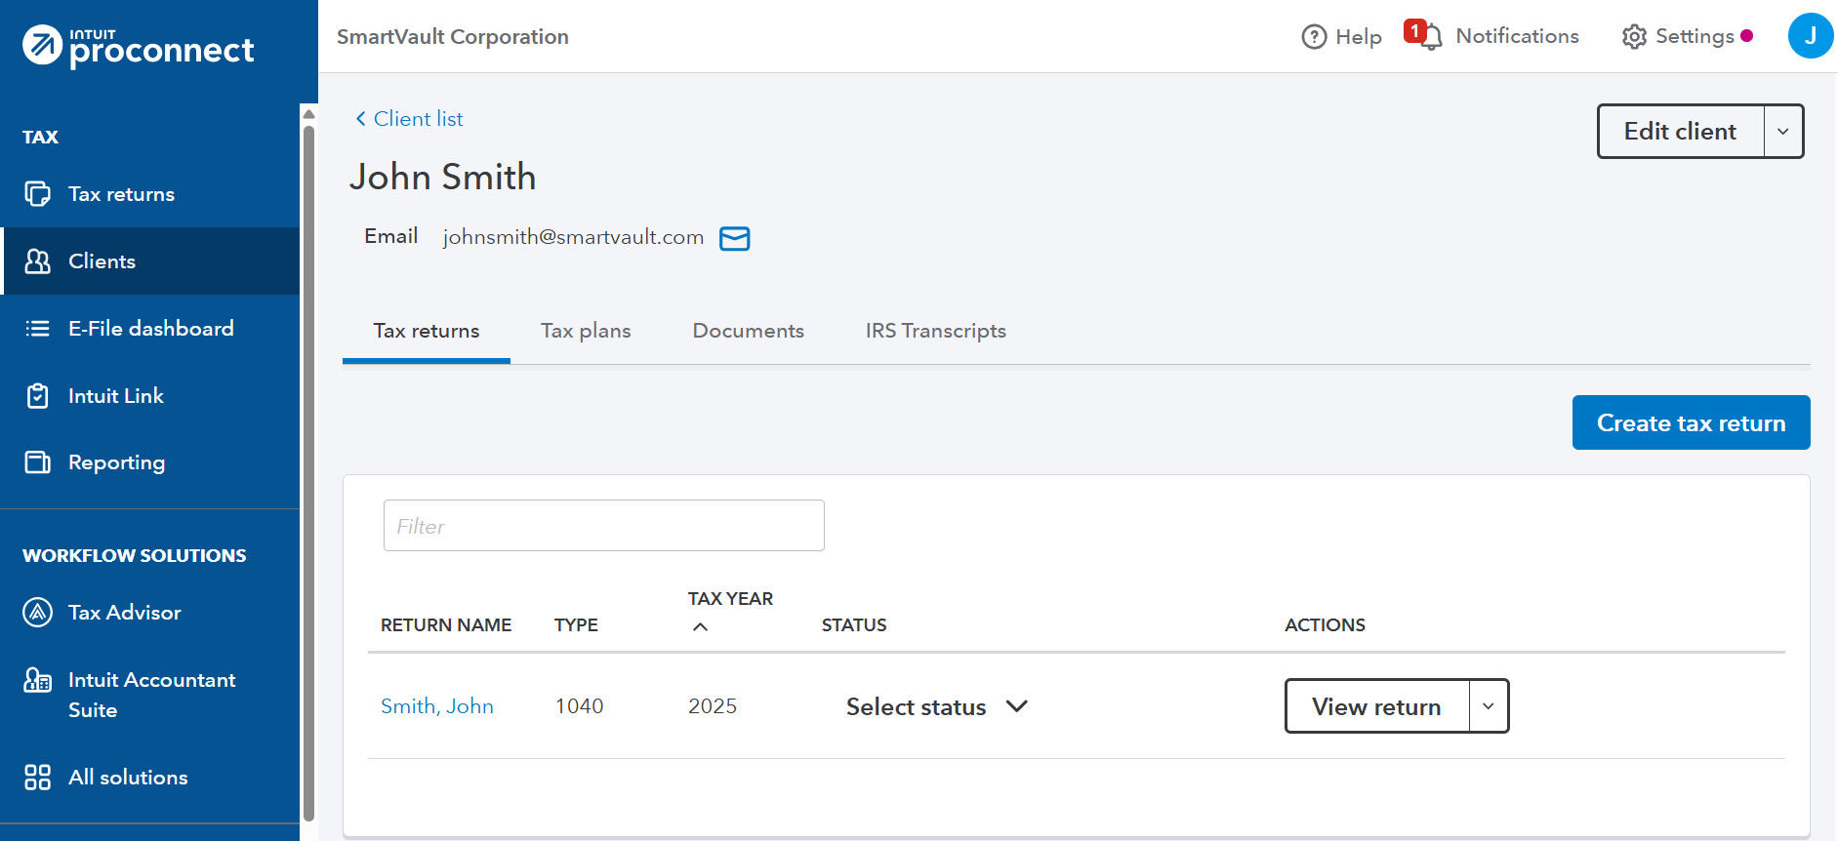Screen dimensions: 1838x841
Task: Toggle Tax Year sort arrow
Action: (700, 627)
